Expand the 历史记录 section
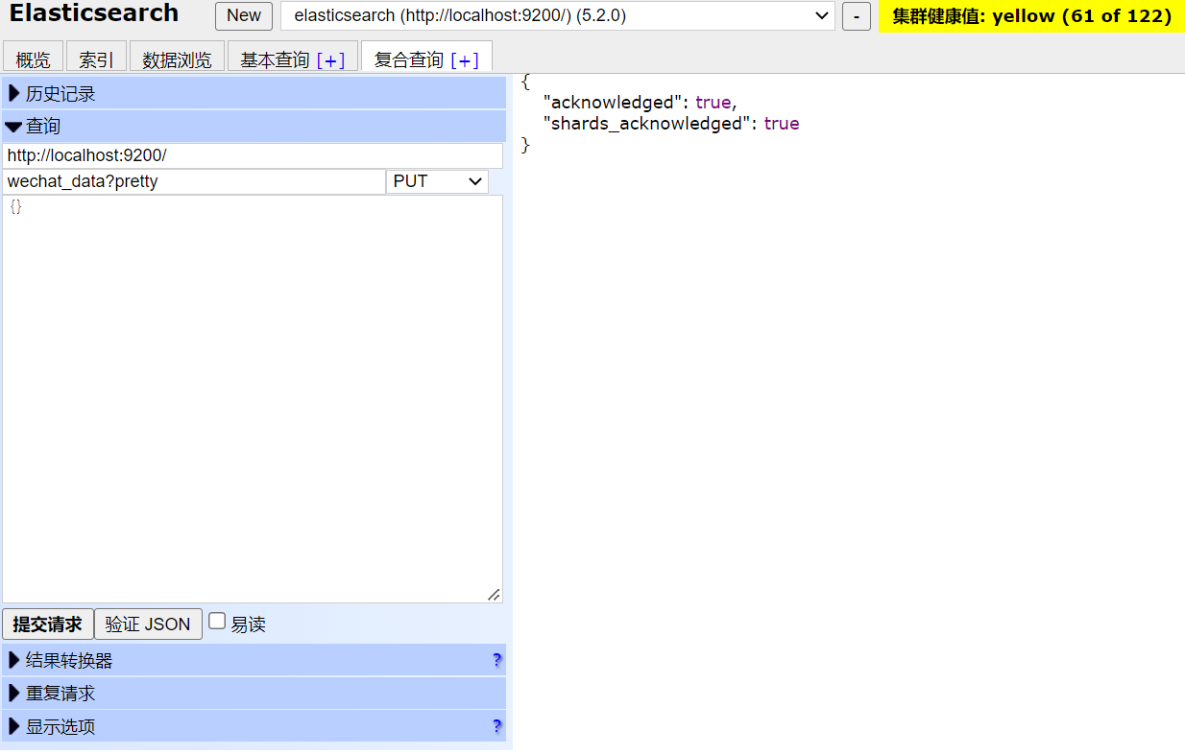The height and width of the screenshot is (754, 1185). click(x=254, y=93)
